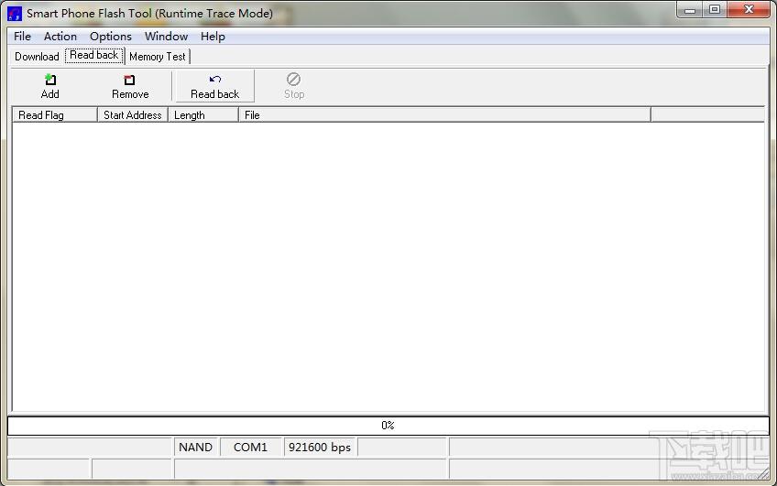Click the NAND status bar field
Screen dimensions: 777x486
click(196, 448)
